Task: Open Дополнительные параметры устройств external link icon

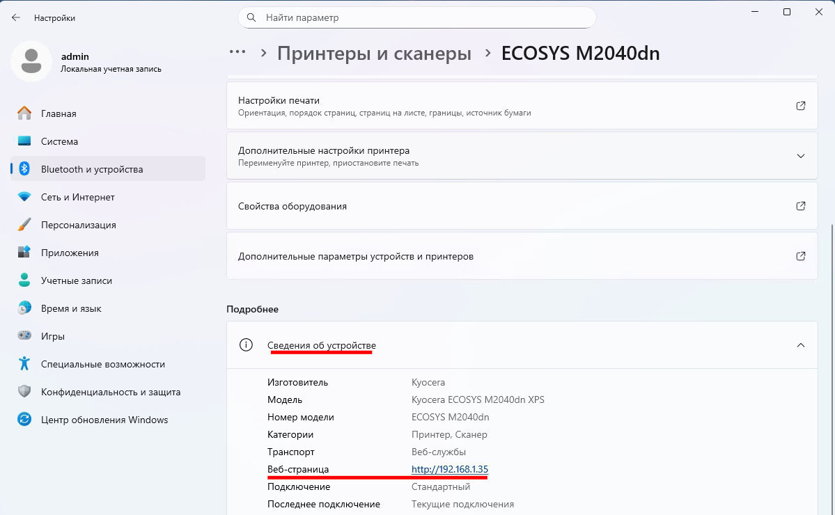Action: (800, 256)
